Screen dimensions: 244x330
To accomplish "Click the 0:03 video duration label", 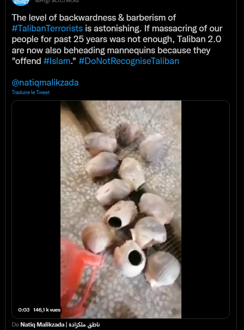I will pyautogui.click(x=24, y=310).
